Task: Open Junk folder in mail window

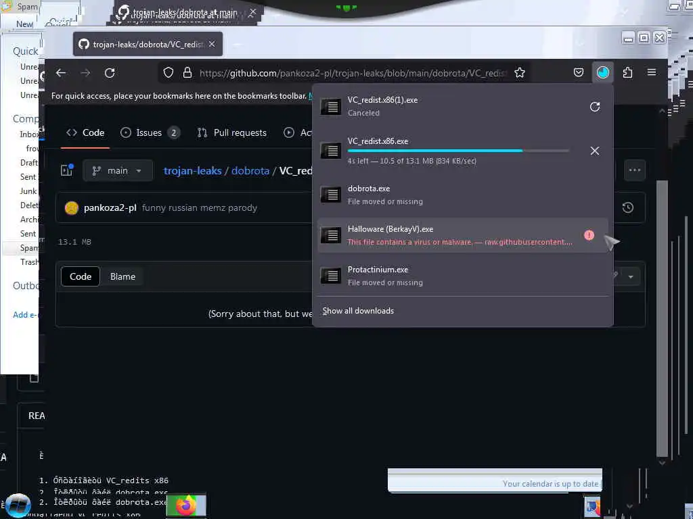Action: coord(28,191)
